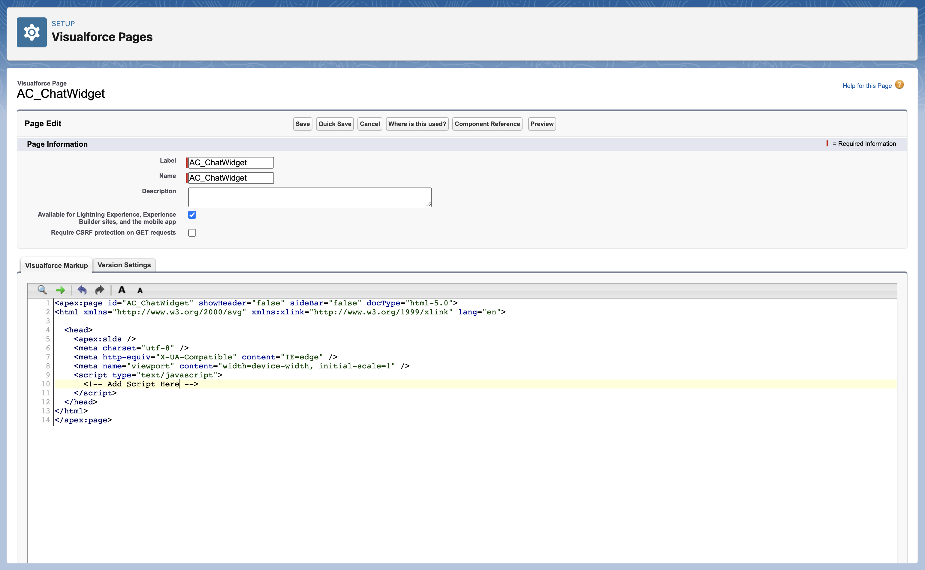Click the closing </apex:page> tag line
Image resolution: width=925 pixels, height=570 pixels.
pyautogui.click(x=83, y=420)
